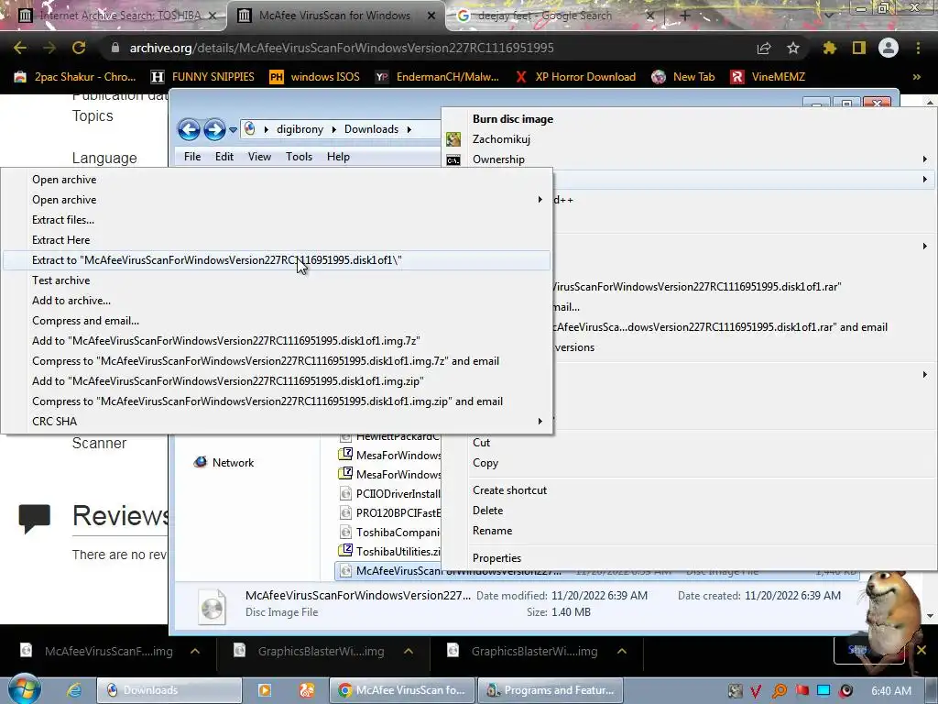Expand the CRC SHA submenu
This screenshot has height=704, width=938.
coord(540,422)
